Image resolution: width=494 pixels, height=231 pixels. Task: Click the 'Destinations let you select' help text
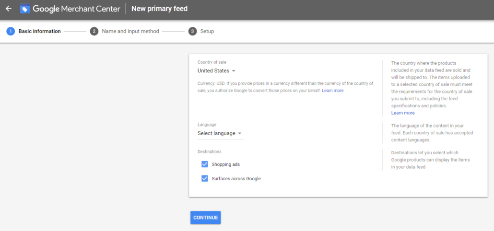431,160
